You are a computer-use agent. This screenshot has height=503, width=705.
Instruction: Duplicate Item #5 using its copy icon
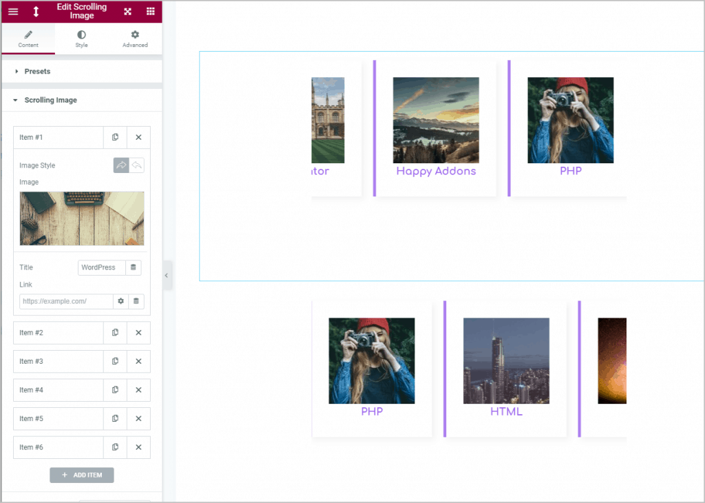(x=115, y=418)
